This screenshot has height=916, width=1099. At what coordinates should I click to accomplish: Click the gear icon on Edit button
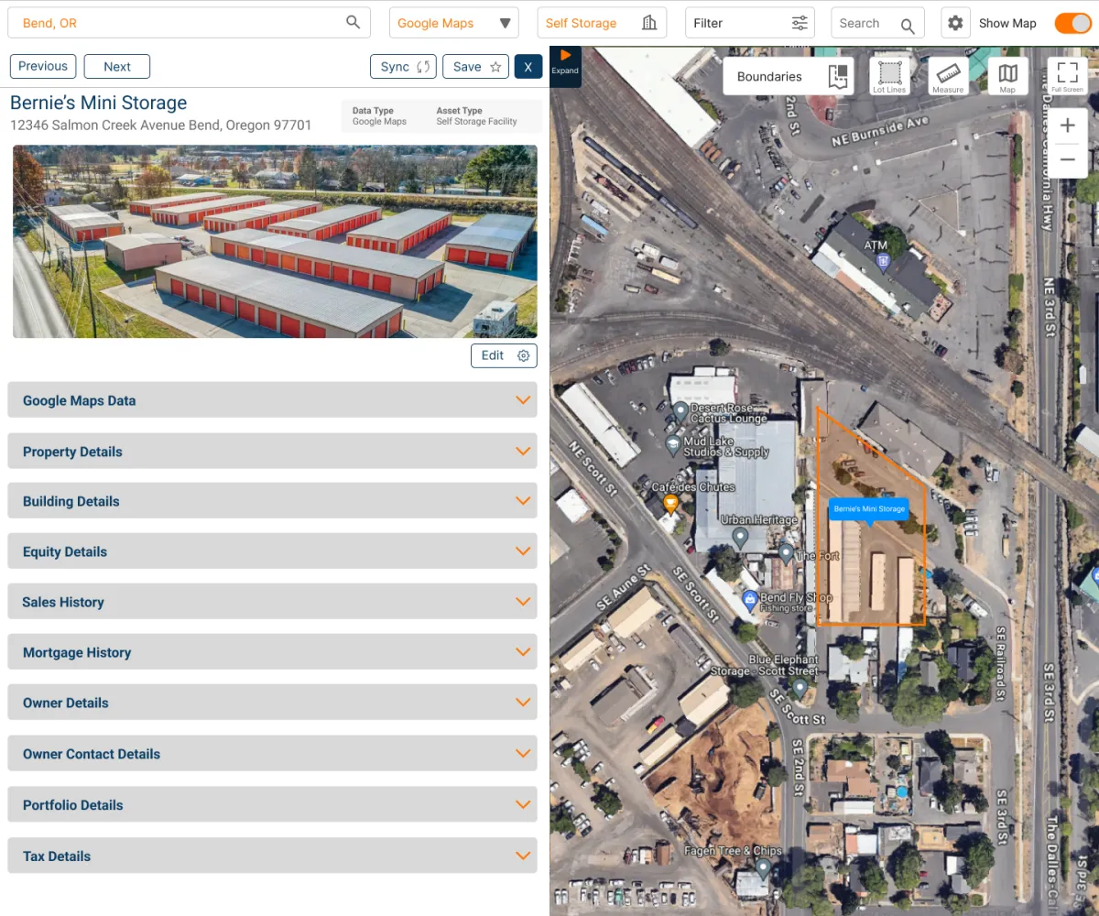pyautogui.click(x=524, y=355)
